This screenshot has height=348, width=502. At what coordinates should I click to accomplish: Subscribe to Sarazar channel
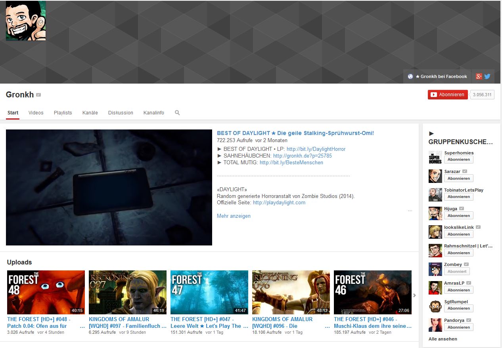tap(458, 179)
